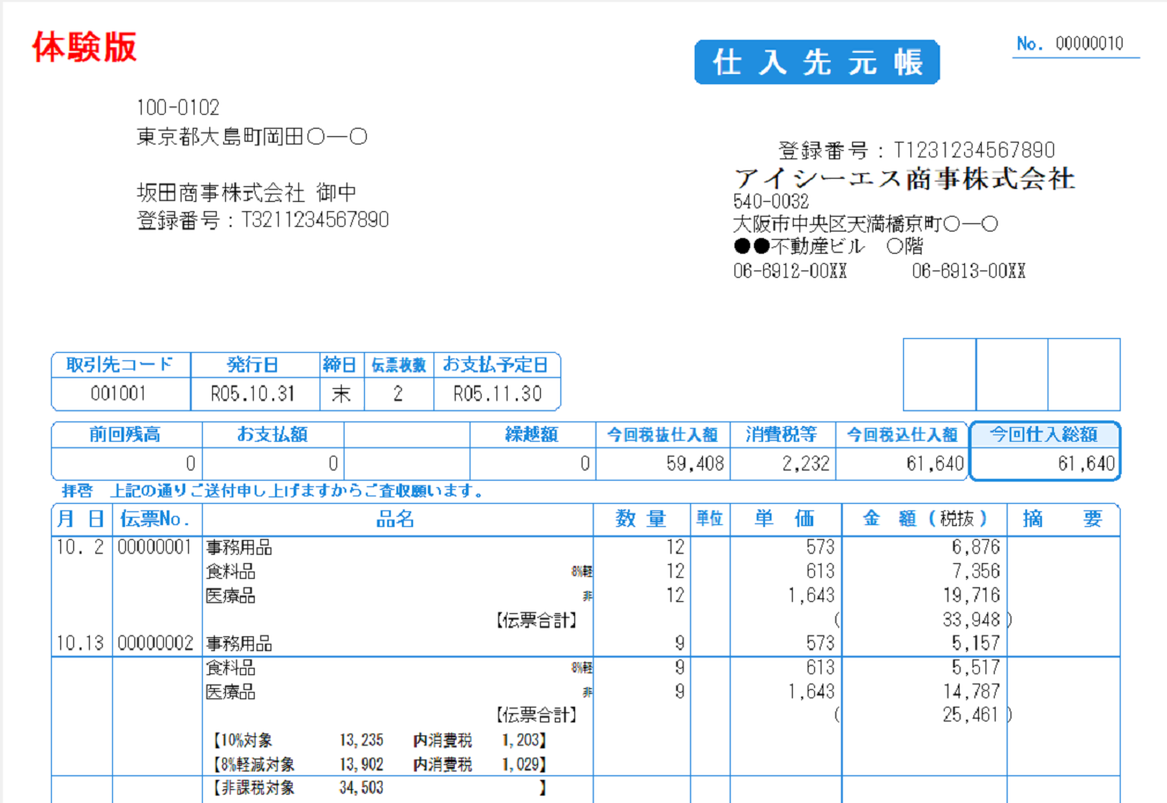Click the included tax value 1,029
Viewport: 1167px width, 803px height.
tap(521, 764)
